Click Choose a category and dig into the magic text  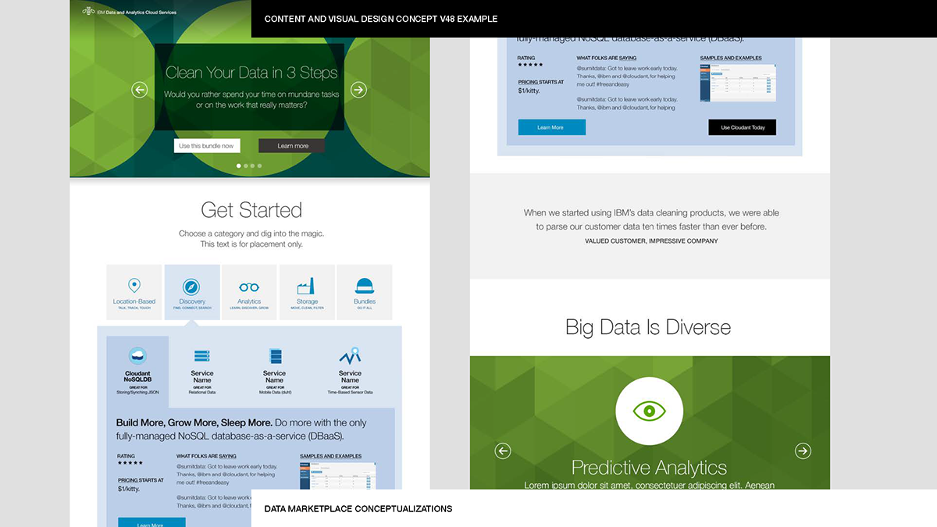[x=251, y=233]
